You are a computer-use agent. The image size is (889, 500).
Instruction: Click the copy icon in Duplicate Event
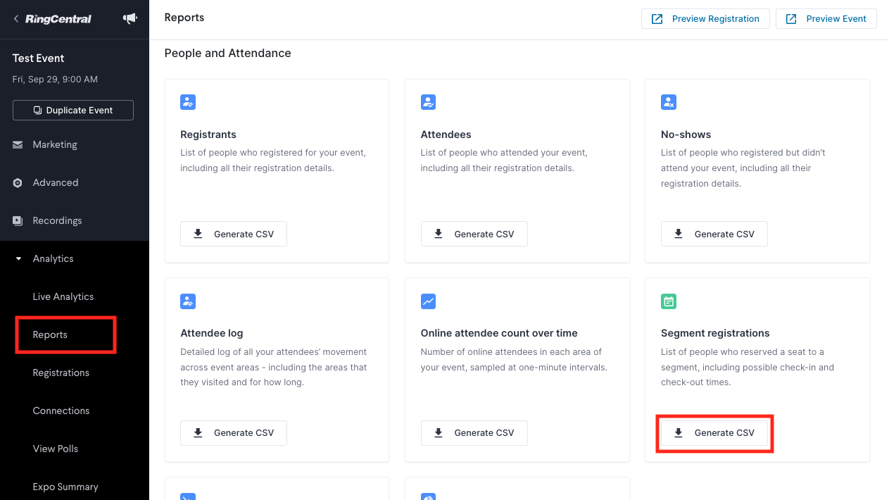point(37,111)
